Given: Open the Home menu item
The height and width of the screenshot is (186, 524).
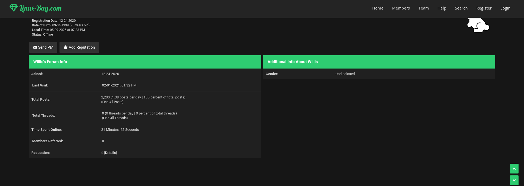Looking at the screenshot, I should click(378, 8).
